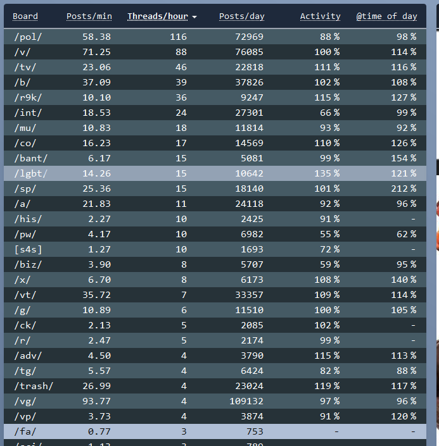Select the /vp/ board name
This screenshot has width=439, height=446.
pos(25,416)
